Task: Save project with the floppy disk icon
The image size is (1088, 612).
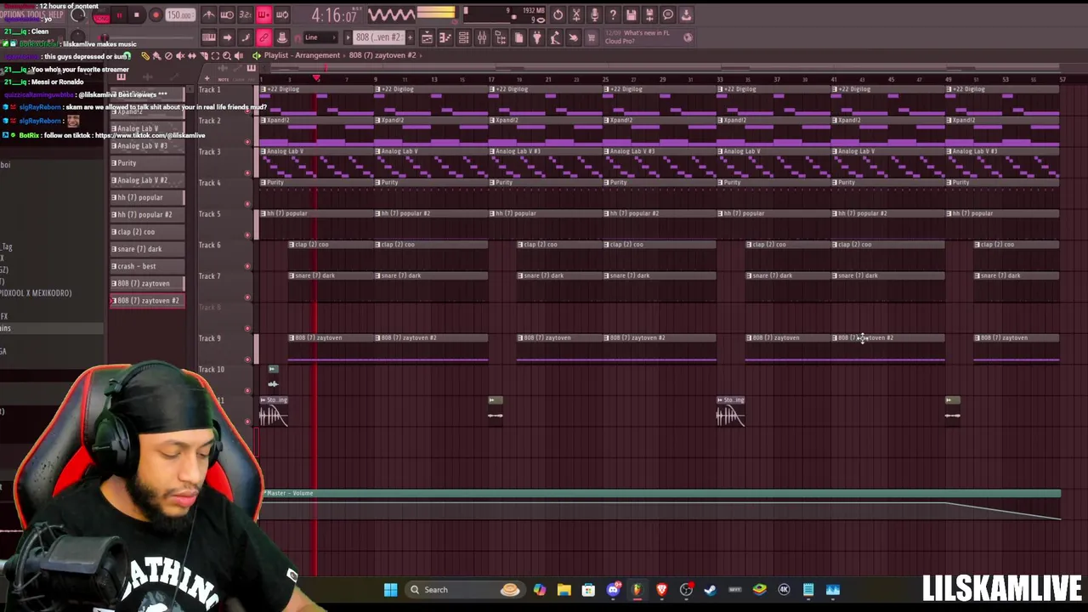Action: coord(631,15)
